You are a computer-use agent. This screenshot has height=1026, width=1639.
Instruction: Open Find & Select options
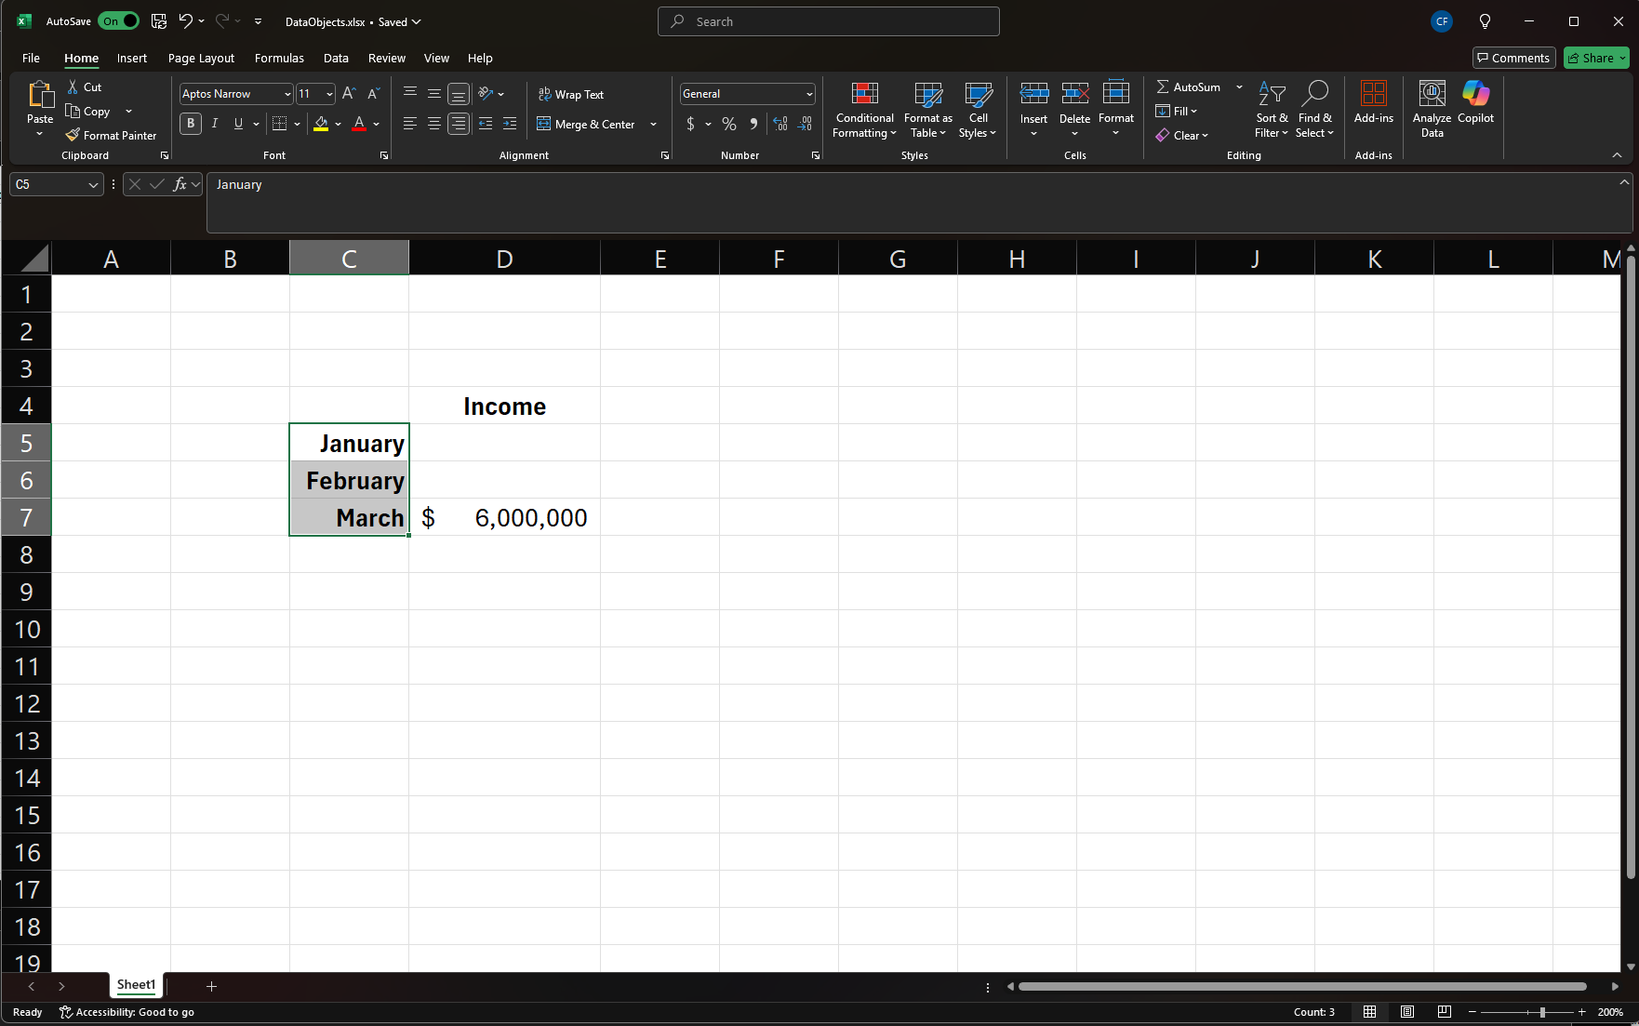click(x=1314, y=110)
